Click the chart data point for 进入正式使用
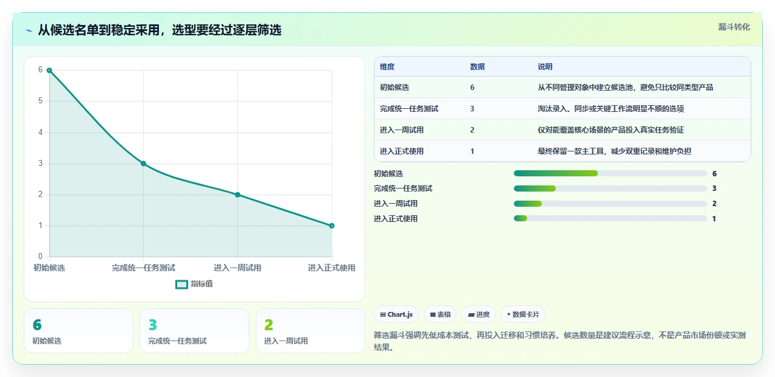 pyautogui.click(x=332, y=226)
